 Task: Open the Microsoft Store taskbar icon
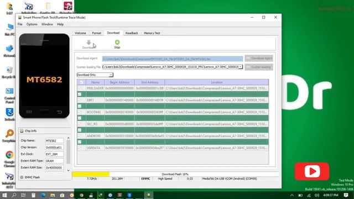tap(62, 195)
